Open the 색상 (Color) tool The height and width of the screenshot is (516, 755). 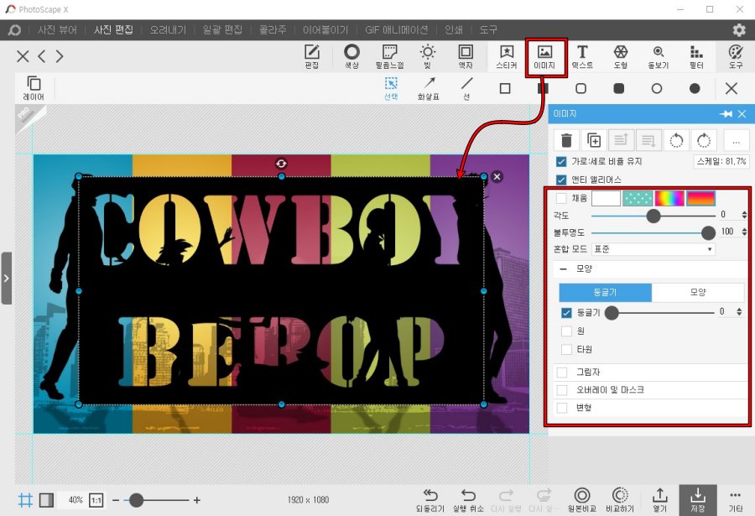[x=351, y=56]
